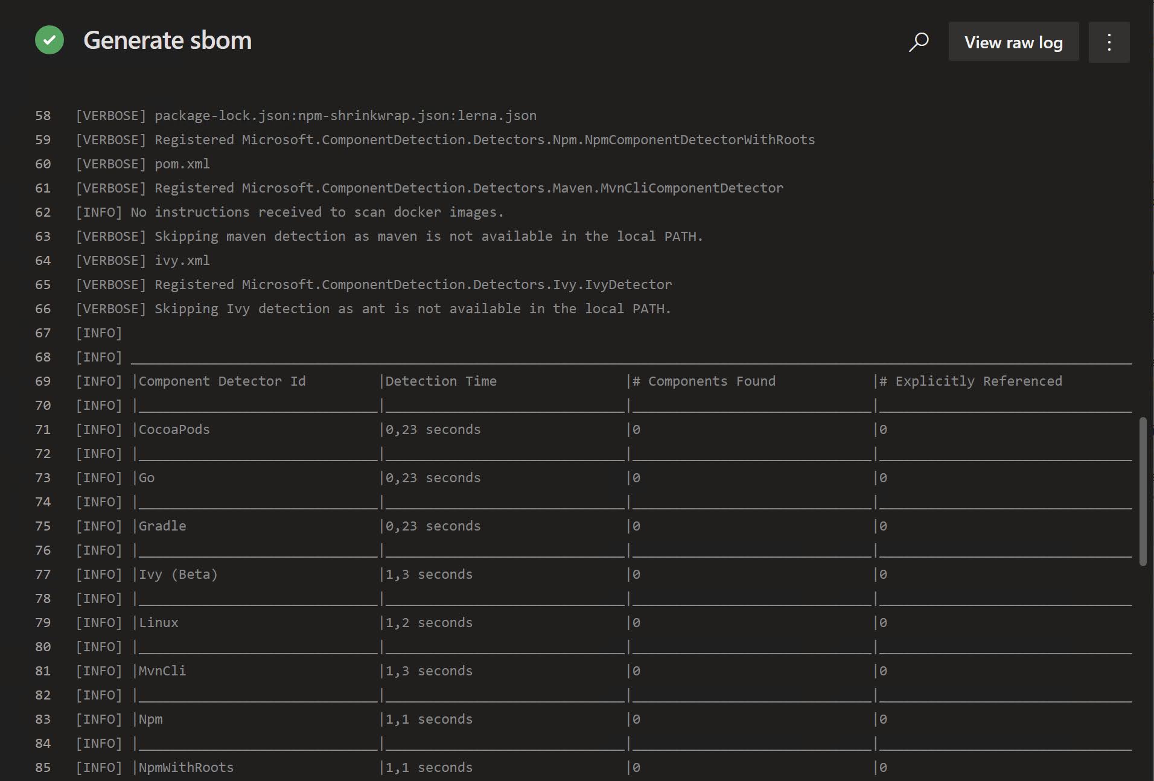1154x781 pixels.
Task: Click the pom.xml verbose log line
Action: (x=182, y=164)
